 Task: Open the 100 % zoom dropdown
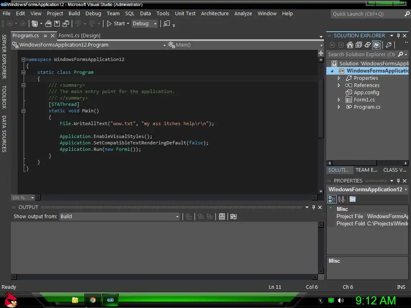coord(32,198)
